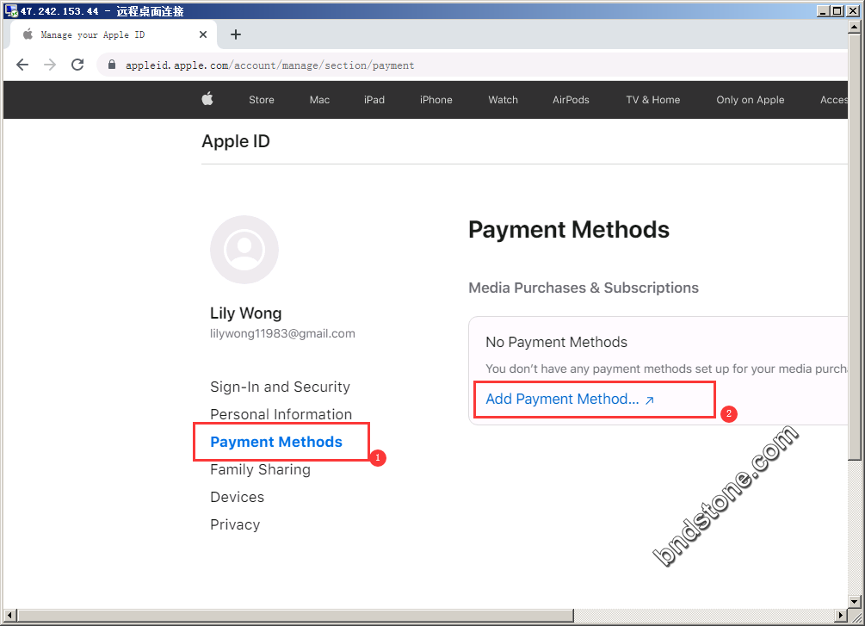Click the padlock icon in address bar
Screen dimensions: 865x626
(112, 65)
